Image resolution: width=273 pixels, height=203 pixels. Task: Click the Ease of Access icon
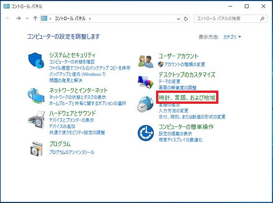147,132
